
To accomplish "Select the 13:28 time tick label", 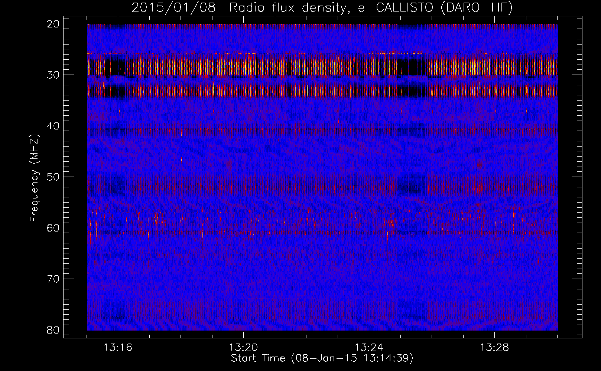I will tap(494, 348).
